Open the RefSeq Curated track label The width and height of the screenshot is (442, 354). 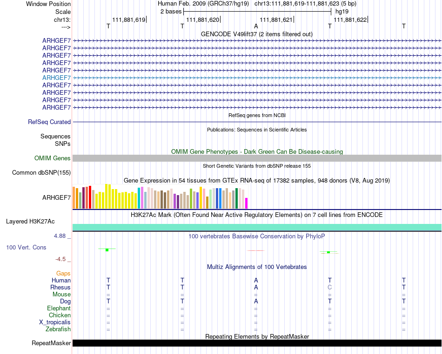[x=49, y=122]
